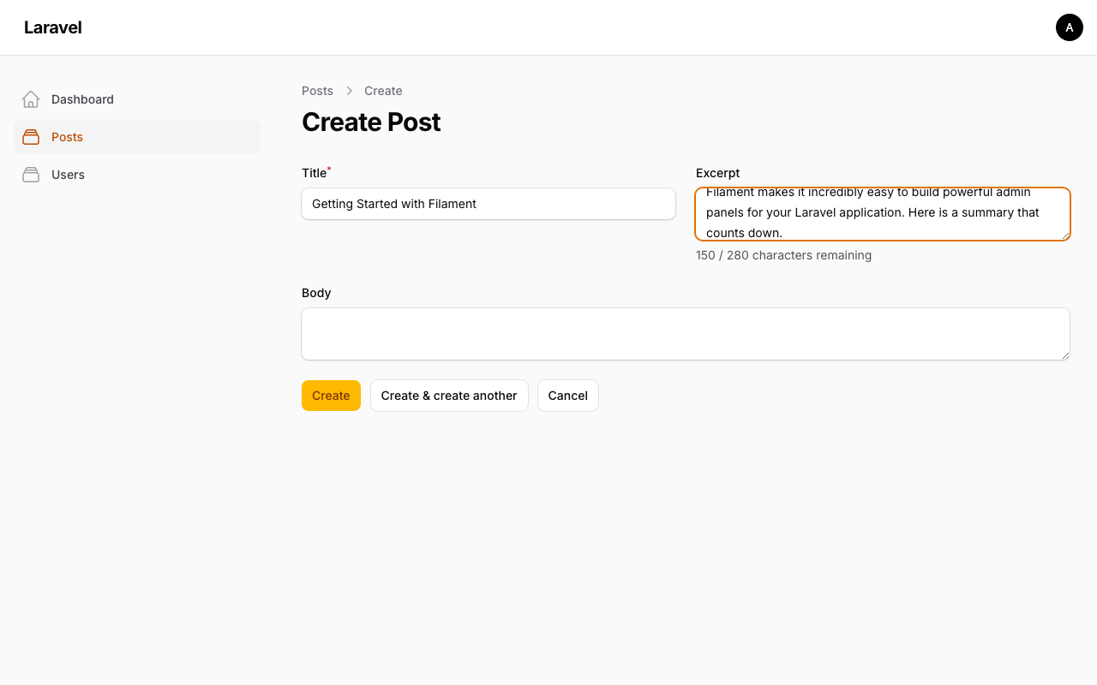Focus the Title input field
The width and height of the screenshot is (1097, 685).
point(489,204)
